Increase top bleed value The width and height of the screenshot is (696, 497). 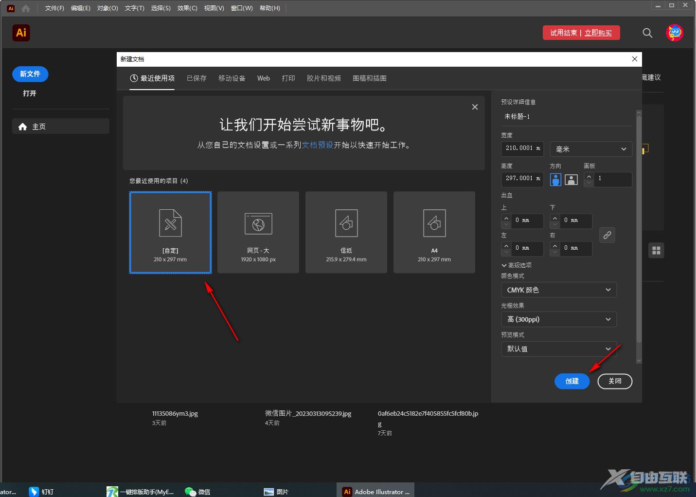coord(506,218)
